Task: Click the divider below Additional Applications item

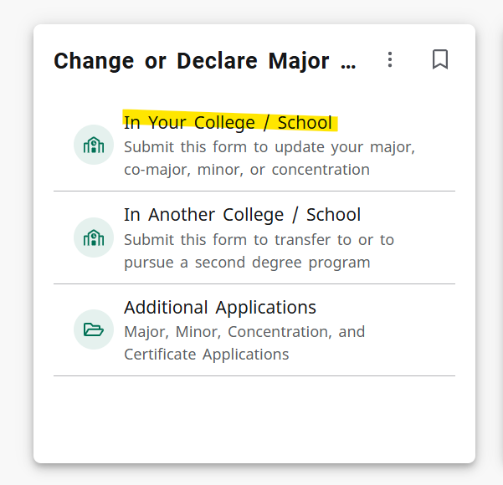Action: [x=254, y=376]
